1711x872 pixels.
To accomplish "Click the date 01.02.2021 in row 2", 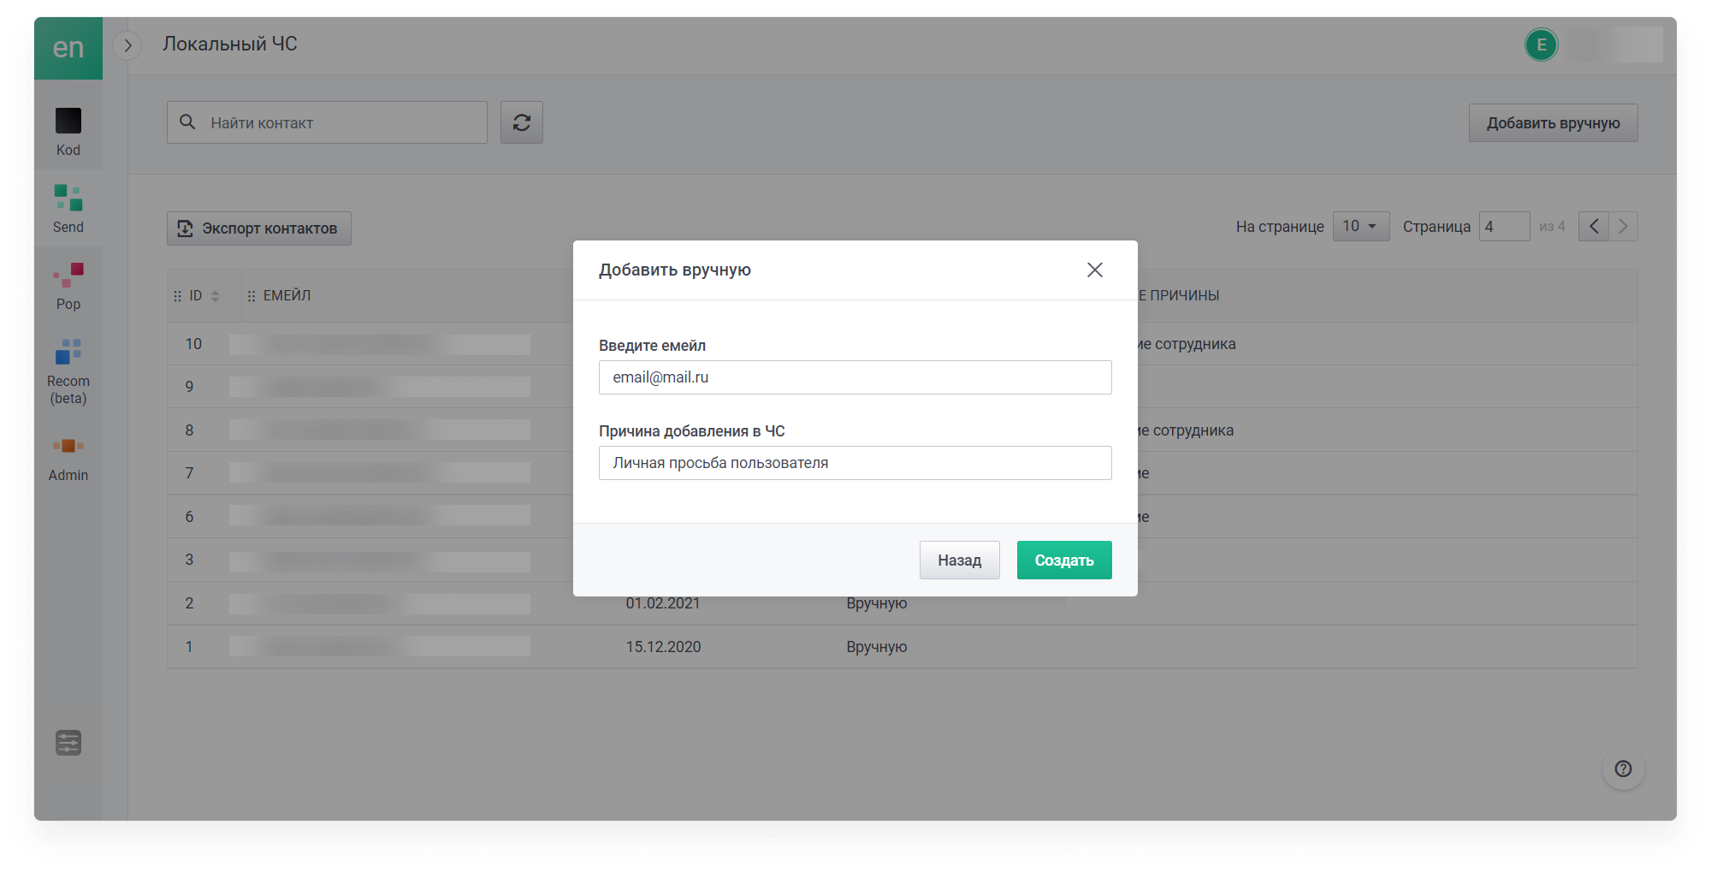I will click(x=663, y=603).
